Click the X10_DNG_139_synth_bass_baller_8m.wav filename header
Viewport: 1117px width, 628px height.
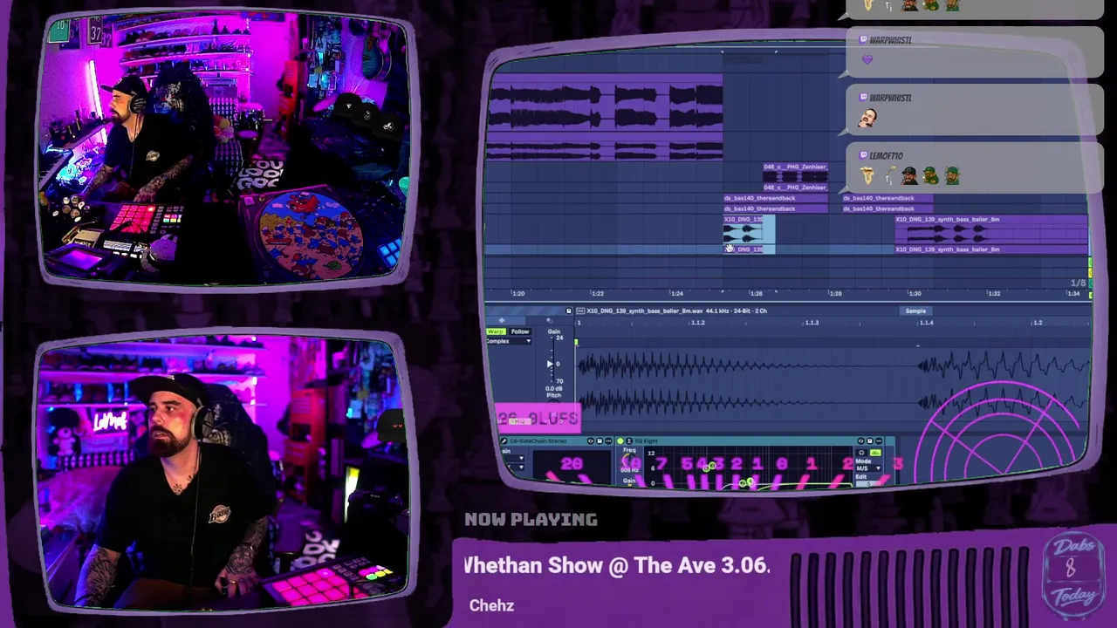click(676, 311)
